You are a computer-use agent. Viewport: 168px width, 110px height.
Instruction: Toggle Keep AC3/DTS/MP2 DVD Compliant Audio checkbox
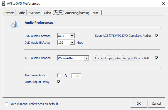[157, 36]
